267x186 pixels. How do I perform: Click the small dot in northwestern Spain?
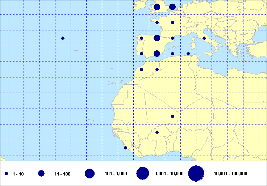click(x=141, y=38)
